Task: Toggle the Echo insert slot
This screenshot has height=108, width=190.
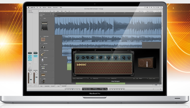Action: (30, 59)
